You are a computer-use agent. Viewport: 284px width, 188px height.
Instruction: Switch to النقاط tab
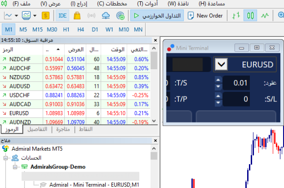point(86,129)
